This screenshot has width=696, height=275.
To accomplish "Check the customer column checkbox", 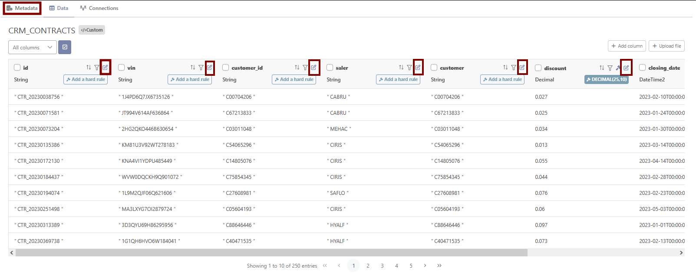I will [434, 68].
